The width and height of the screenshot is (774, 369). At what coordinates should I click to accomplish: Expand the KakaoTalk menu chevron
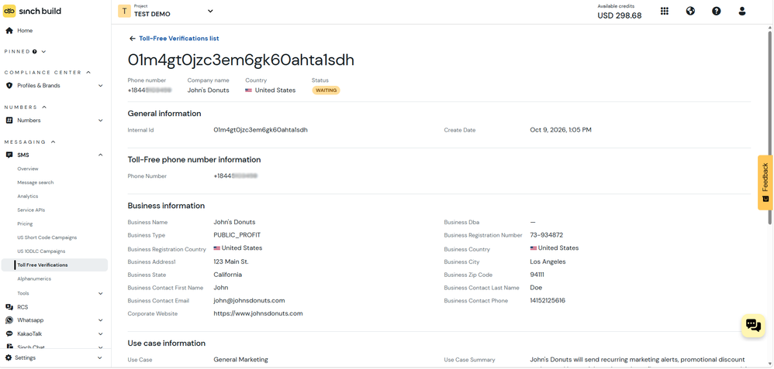pyautogui.click(x=100, y=334)
